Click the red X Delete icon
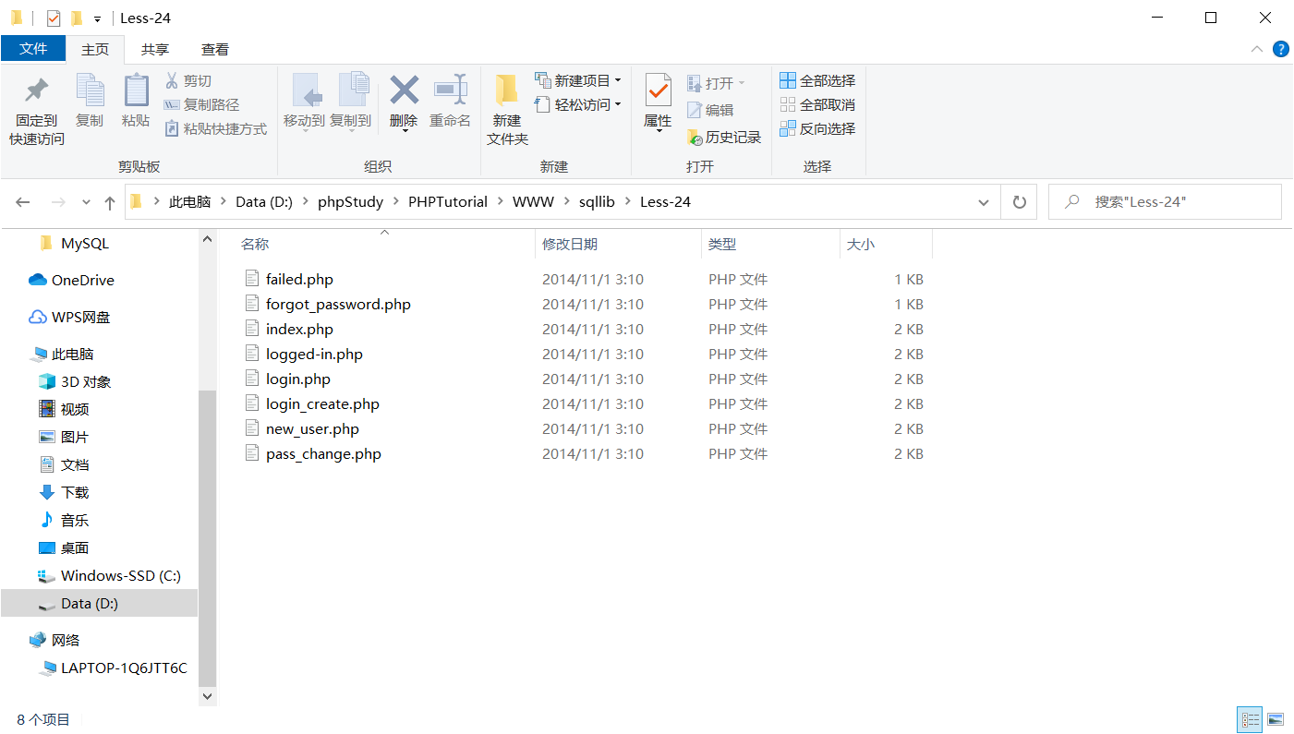Screen dimensions: 1294x734 point(404,90)
